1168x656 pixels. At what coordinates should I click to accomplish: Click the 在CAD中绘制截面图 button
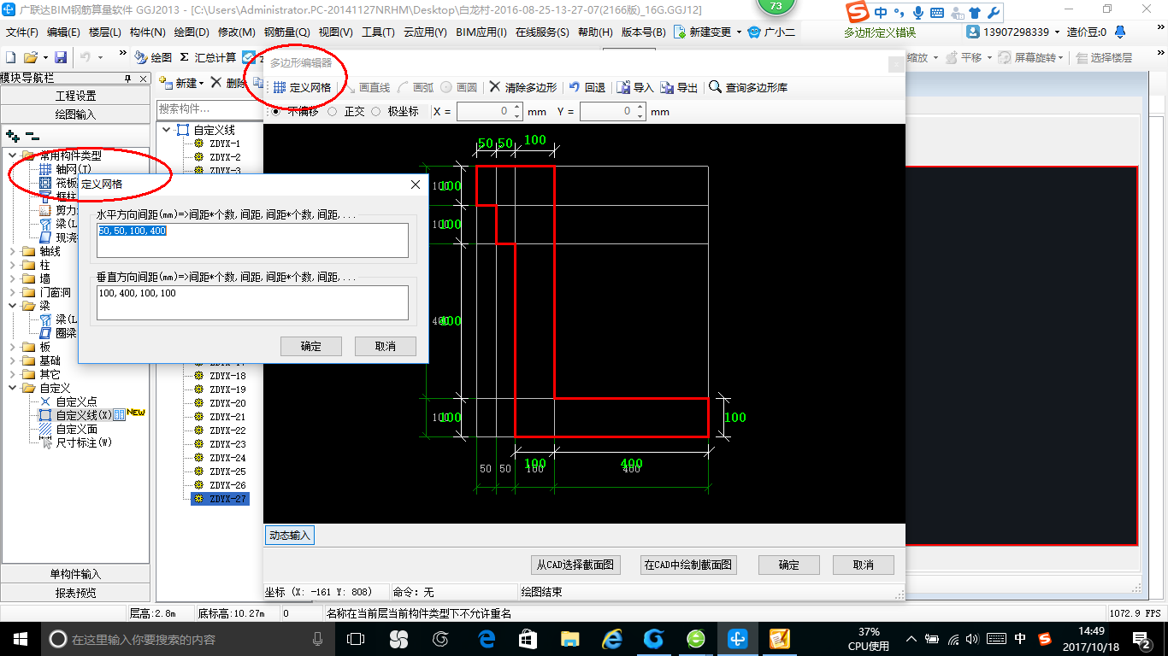click(688, 565)
